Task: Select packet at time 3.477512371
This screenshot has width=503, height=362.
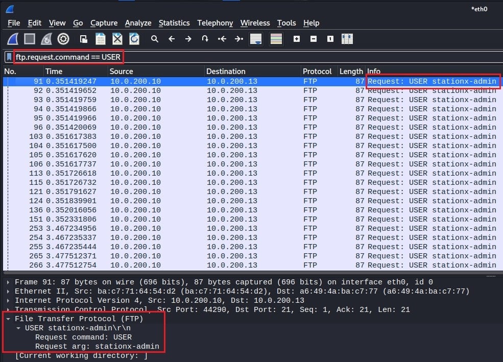Action: point(253,256)
